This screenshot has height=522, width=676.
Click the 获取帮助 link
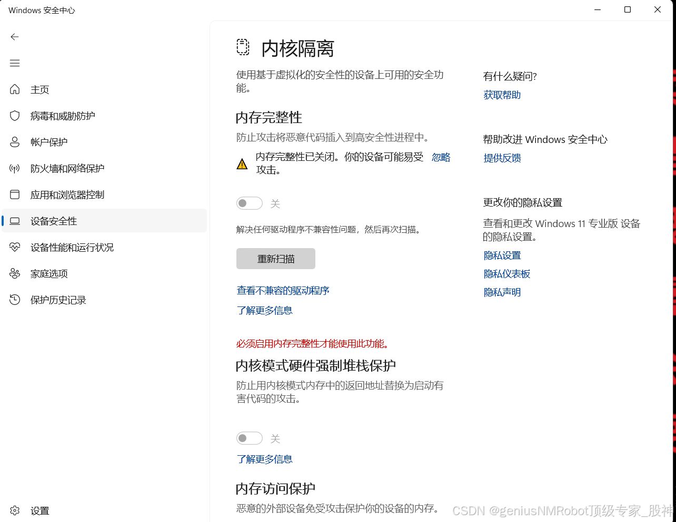pyautogui.click(x=502, y=95)
